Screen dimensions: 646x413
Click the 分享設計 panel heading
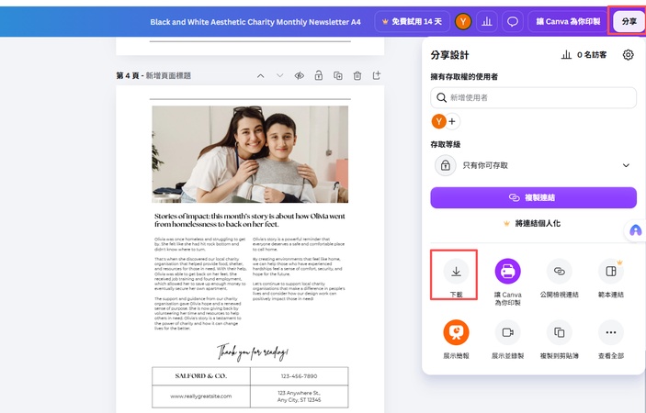coord(449,55)
